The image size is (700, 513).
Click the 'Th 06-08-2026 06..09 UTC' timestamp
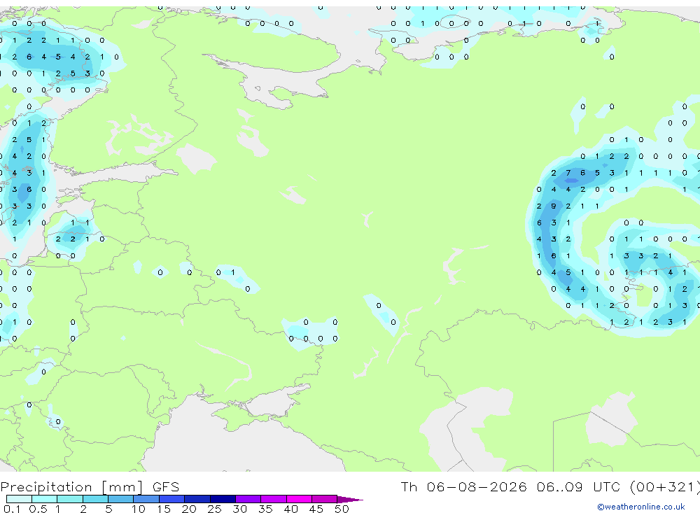tap(512, 486)
